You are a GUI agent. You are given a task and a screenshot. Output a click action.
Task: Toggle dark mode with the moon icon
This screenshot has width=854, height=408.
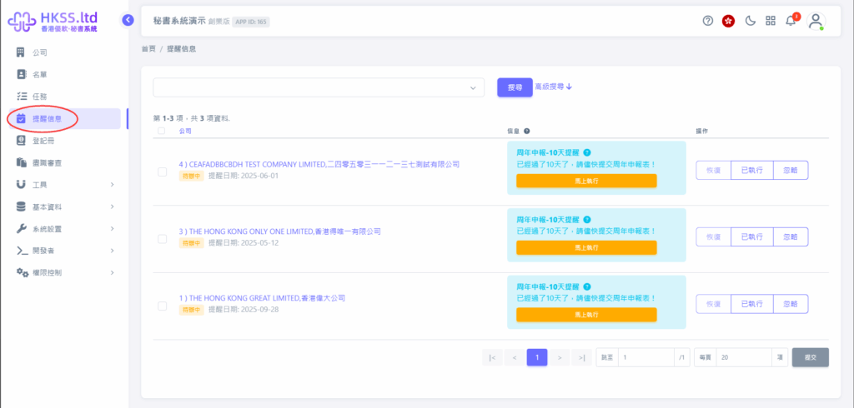750,21
